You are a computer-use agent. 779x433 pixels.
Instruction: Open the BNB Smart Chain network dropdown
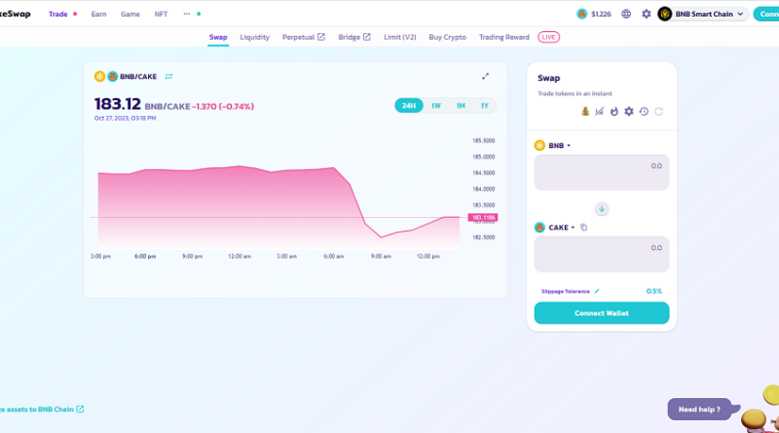[701, 15]
